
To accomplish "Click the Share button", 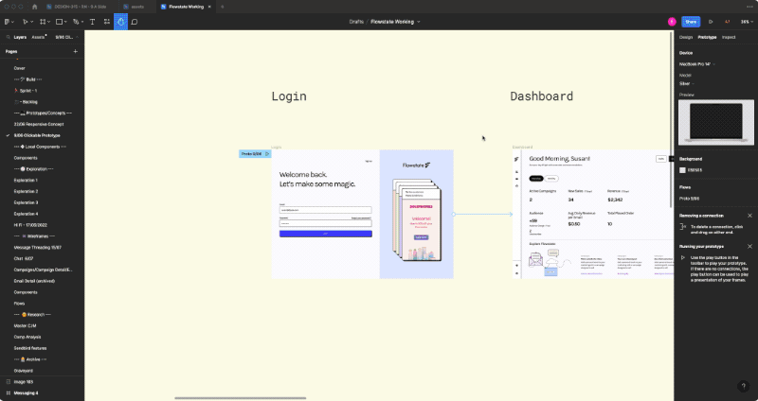I will pos(691,22).
